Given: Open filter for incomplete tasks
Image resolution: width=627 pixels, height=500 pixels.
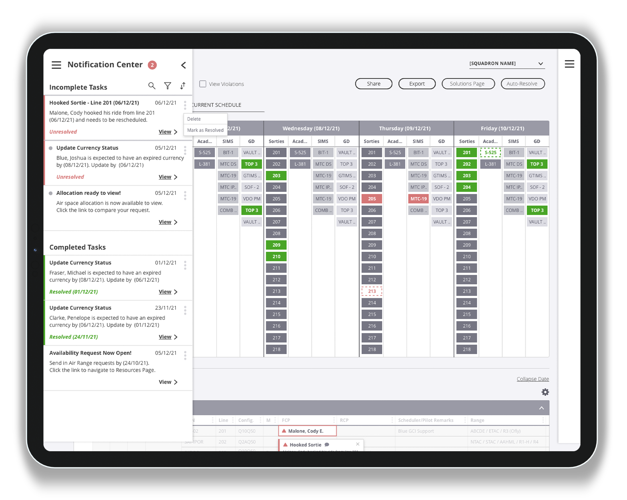Looking at the screenshot, I should click(x=168, y=86).
